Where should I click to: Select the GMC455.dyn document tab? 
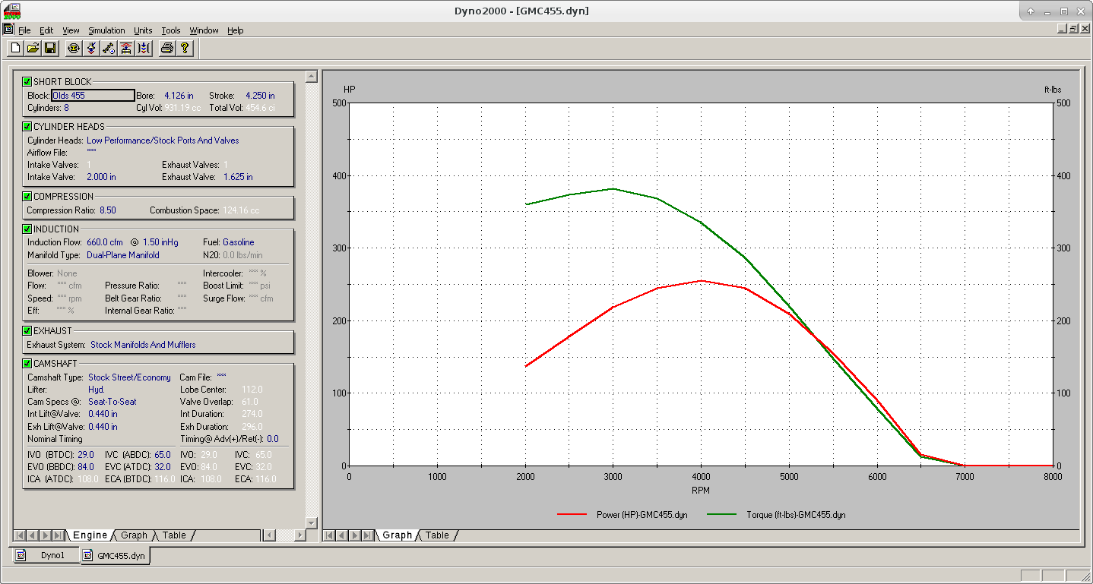pos(115,556)
